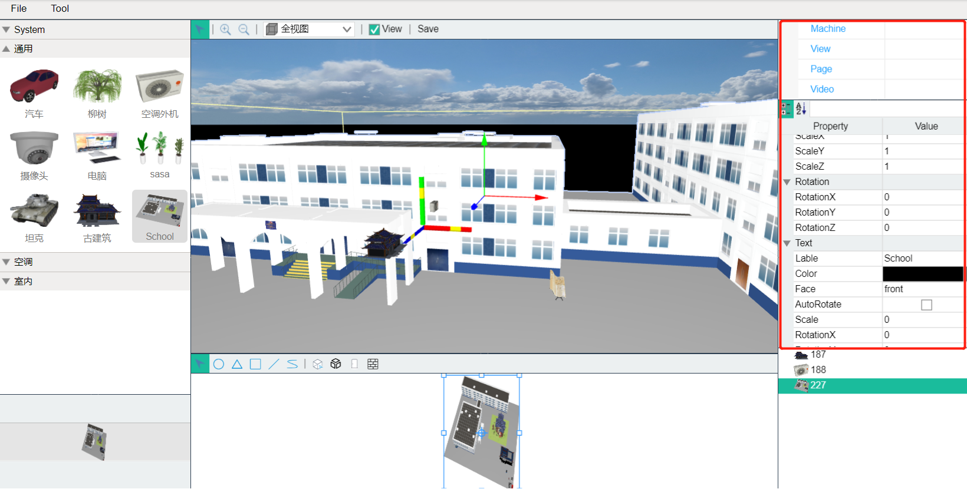The height and width of the screenshot is (489, 967).
Task: Open the Video link
Action: (x=822, y=89)
